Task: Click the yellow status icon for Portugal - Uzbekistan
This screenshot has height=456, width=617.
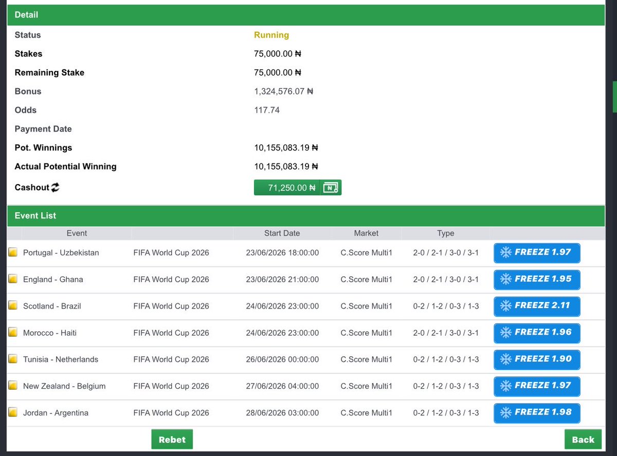Action: tap(13, 252)
